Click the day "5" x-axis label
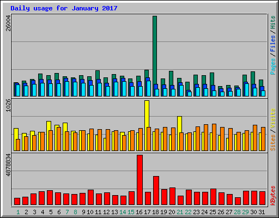 click(x=51, y=212)
